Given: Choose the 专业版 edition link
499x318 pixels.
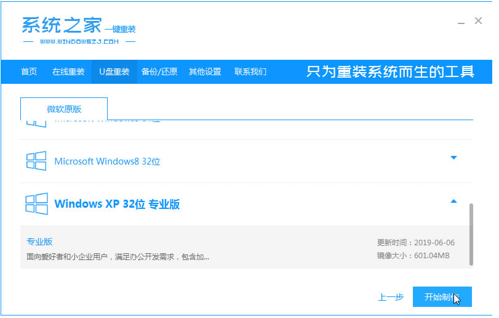Looking at the screenshot, I should coord(39,242).
